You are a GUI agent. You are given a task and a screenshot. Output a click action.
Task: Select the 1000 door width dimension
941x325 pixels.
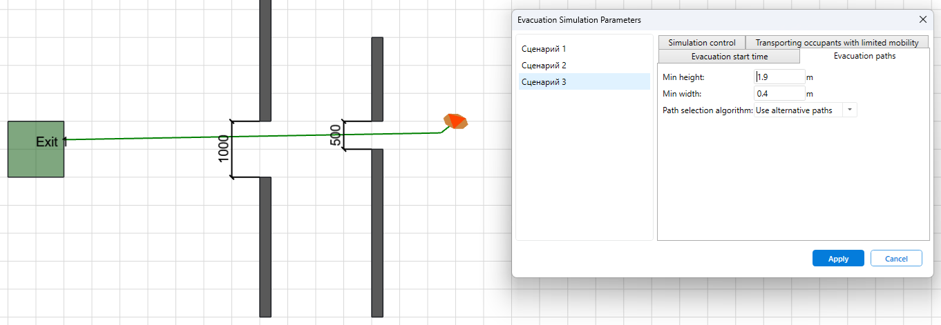click(224, 149)
